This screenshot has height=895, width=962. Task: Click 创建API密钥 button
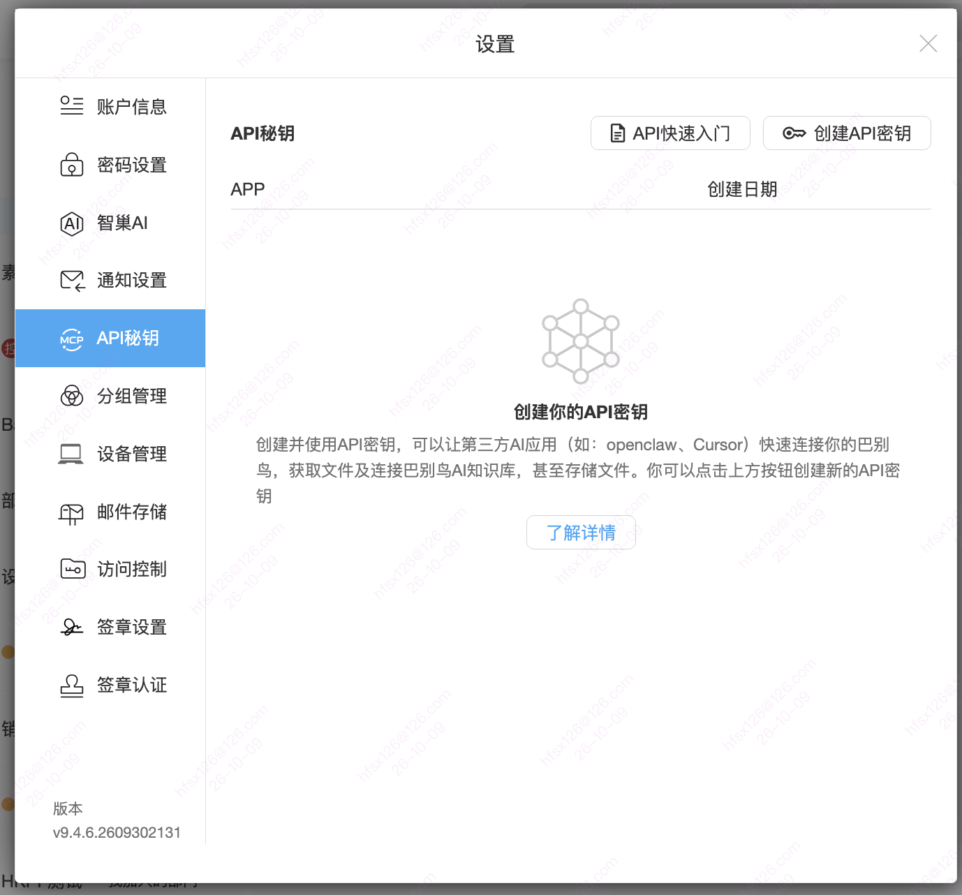[x=847, y=133]
